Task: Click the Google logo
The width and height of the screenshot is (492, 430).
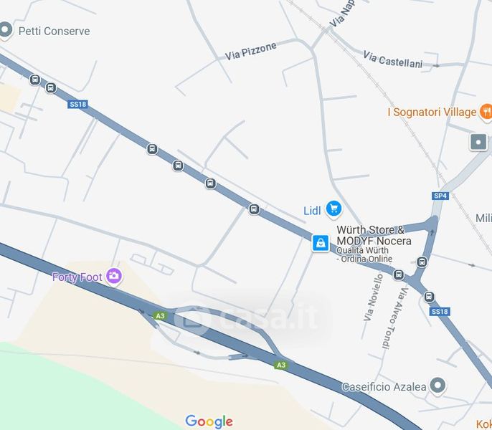Action: coord(209,421)
